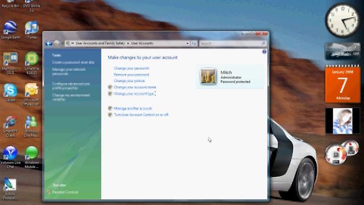Image resolution: width=364 pixels, height=205 pixels.
Task: Click 'Manage your network passwords' task
Action: [x=69, y=72]
